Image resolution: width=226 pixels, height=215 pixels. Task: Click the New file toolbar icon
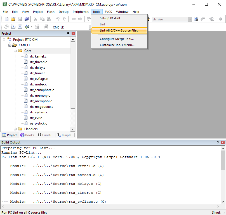coord(6,19)
